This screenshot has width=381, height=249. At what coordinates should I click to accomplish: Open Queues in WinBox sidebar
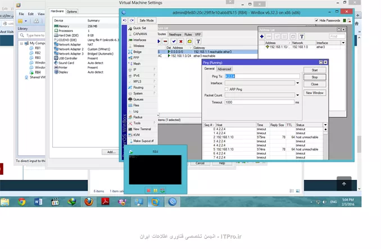point(138,99)
